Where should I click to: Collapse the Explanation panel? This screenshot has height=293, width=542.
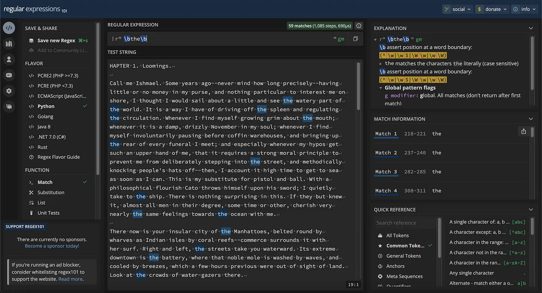pyautogui.click(x=530, y=28)
